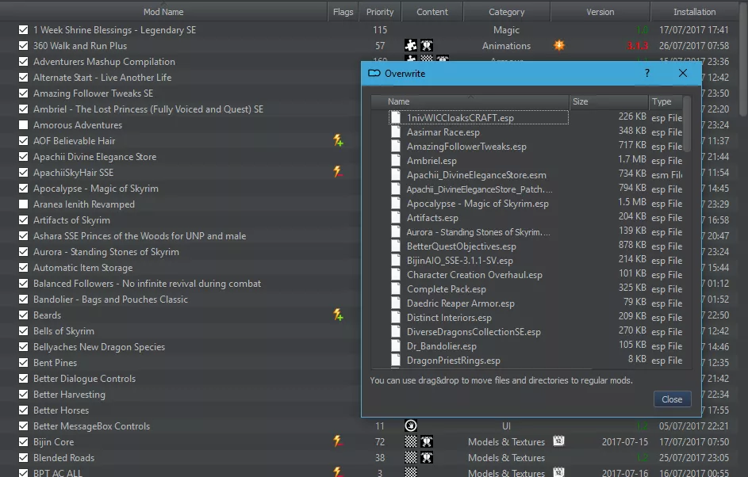Image resolution: width=748 pixels, height=477 pixels.
Task: Select AmazingFollowerTweaks.esp in the Overwrite list
Action: pos(466,147)
